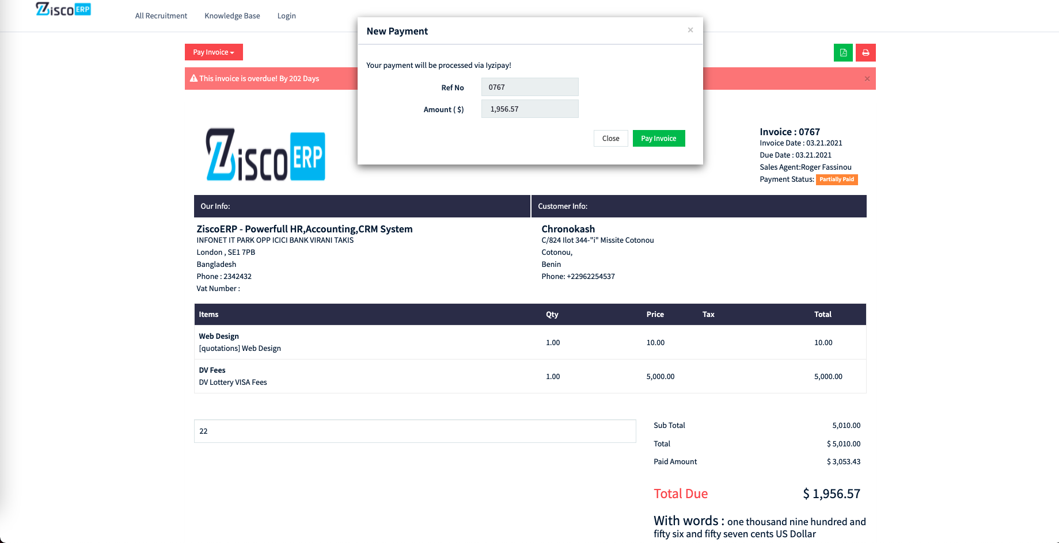Open All Recruitment

tap(161, 16)
